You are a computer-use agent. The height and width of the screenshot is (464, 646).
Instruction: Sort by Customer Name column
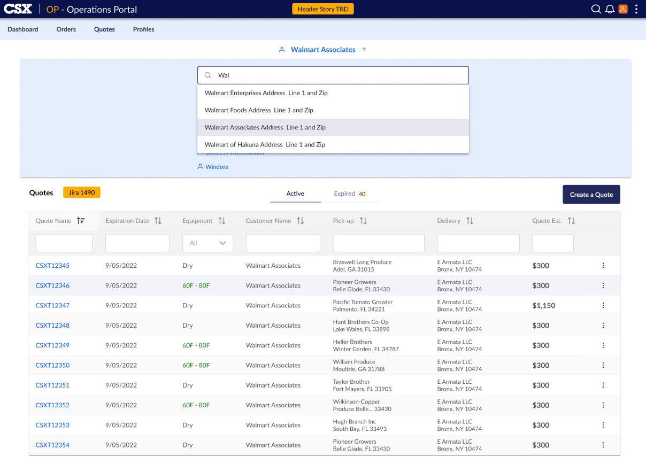tap(301, 221)
